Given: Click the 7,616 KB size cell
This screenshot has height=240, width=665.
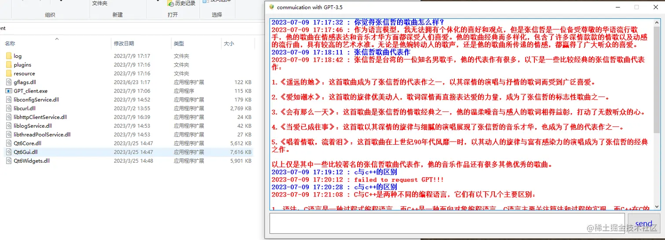Looking at the screenshot, I should (241, 152).
